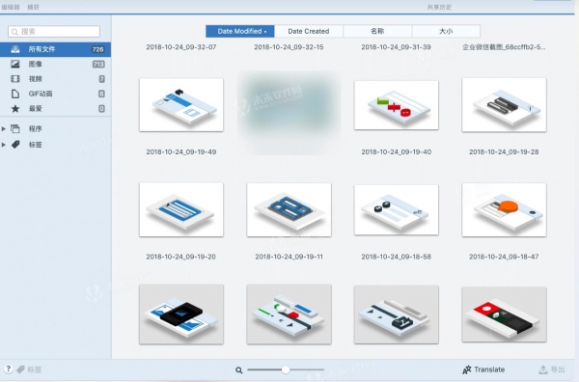Sort by Date Created tab
Image resolution: width=579 pixels, height=382 pixels.
click(x=309, y=32)
